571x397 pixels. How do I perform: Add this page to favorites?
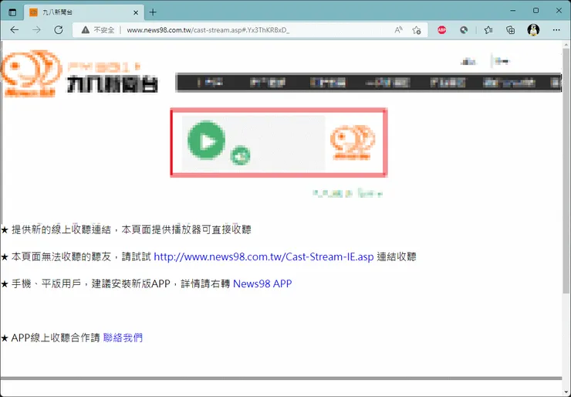pyautogui.click(x=417, y=30)
